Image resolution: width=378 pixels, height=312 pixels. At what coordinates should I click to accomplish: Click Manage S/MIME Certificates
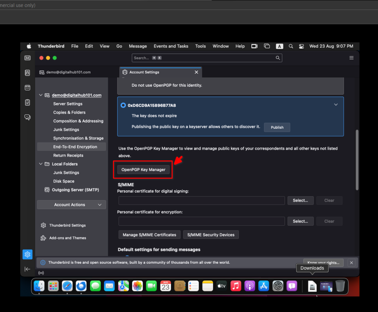pos(150,235)
